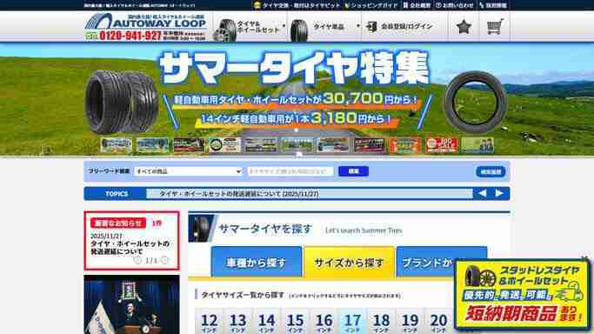Open the すべての商品 category dropdown

pyautogui.click(x=188, y=171)
